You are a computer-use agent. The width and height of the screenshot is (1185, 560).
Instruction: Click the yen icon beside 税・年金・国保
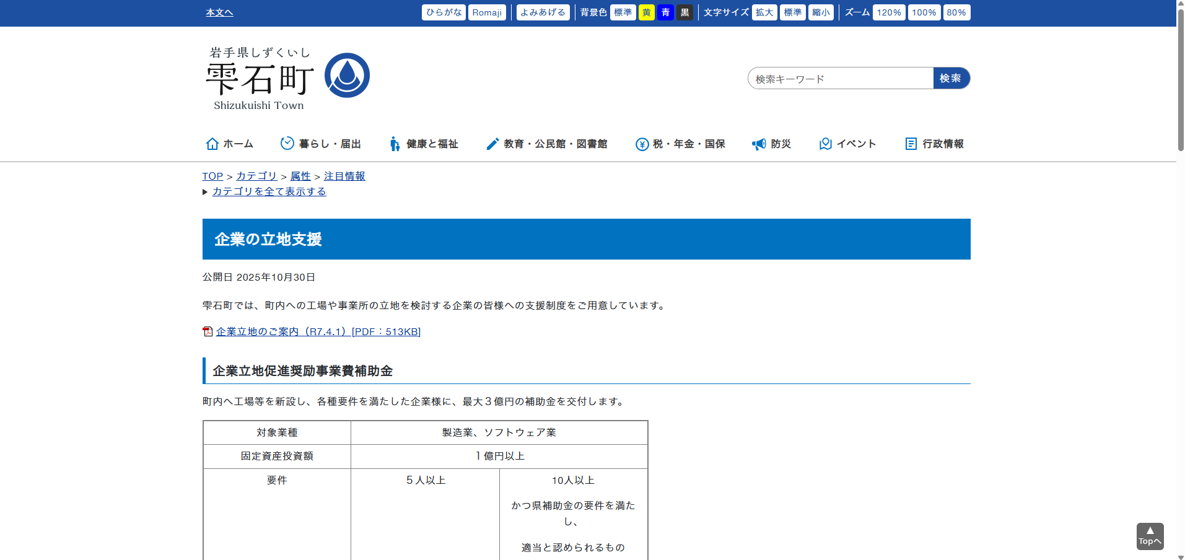[x=642, y=144]
